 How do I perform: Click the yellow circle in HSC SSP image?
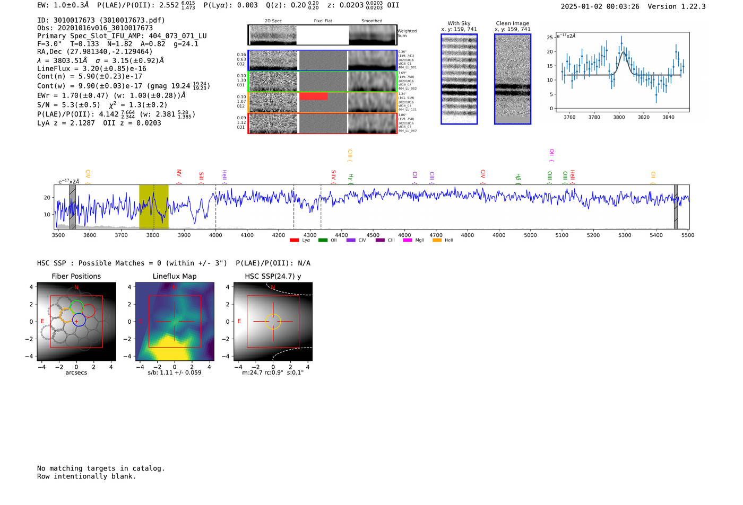click(x=273, y=322)
